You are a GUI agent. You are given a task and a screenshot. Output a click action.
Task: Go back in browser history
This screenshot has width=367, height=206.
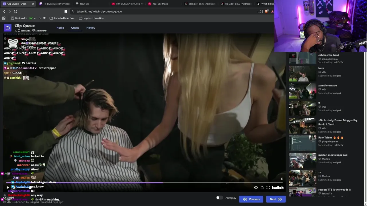click(4, 11)
